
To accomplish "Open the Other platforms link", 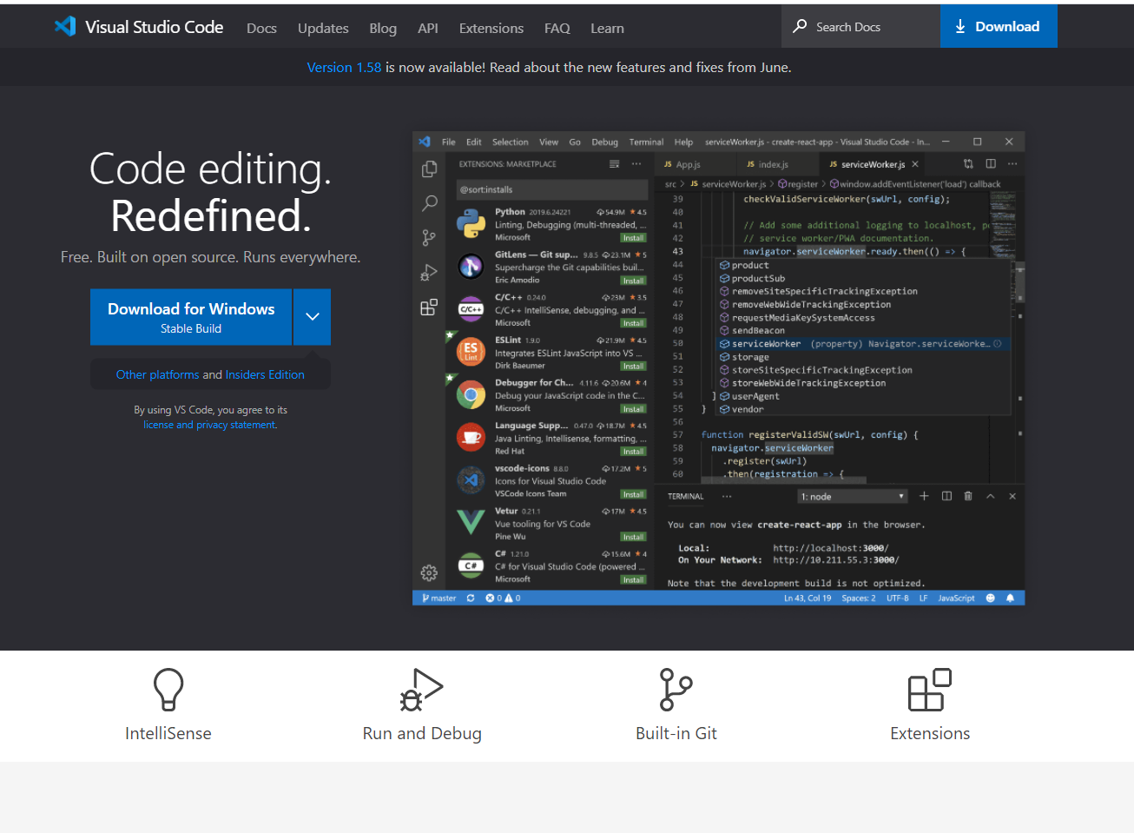I will 158,374.
